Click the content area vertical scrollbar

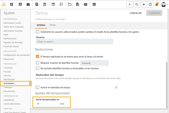pos(167,85)
